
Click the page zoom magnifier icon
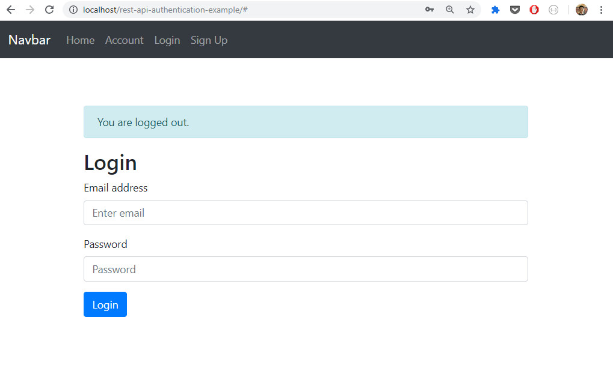(x=449, y=10)
